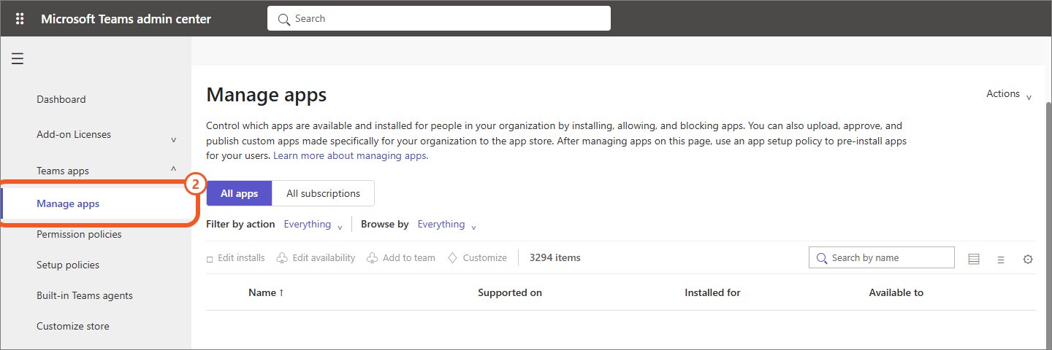Click the Available to column header
This screenshot has height=350, width=1052.
(896, 293)
